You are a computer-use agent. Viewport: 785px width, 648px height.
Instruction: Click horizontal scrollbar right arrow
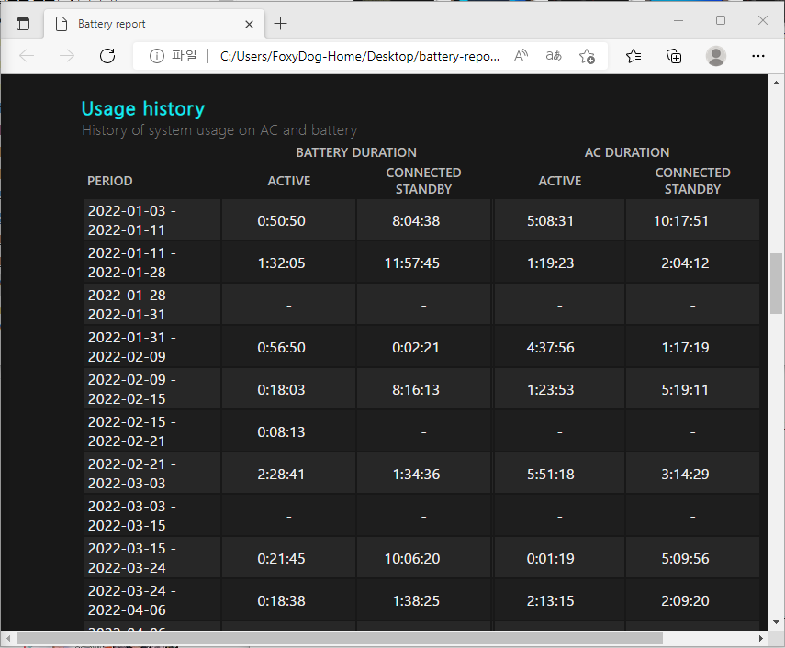point(761,638)
